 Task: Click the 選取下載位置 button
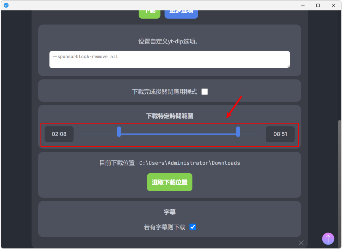click(170, 182)
